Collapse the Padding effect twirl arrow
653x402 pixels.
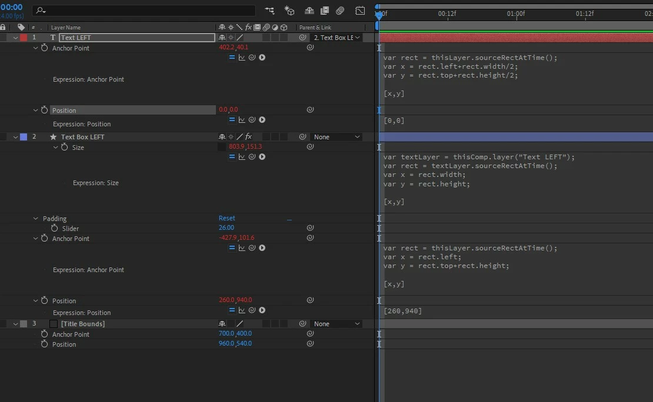coord(35,219)
